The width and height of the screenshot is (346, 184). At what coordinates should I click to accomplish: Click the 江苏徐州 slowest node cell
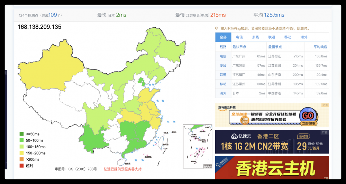click(x=274, y=84)
